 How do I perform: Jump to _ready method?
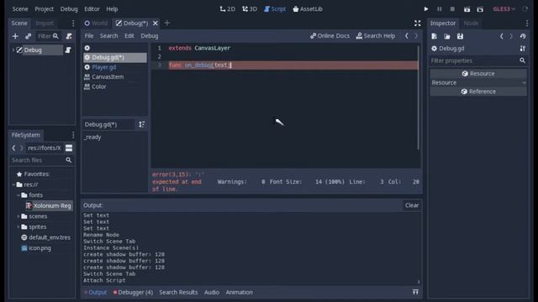point(92,137)
